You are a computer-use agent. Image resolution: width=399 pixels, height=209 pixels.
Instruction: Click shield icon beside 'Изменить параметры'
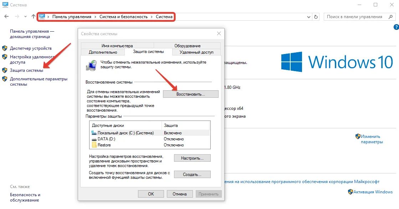click(358, 136)
